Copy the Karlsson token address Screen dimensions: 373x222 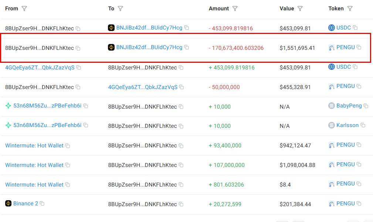coord(363,126)
